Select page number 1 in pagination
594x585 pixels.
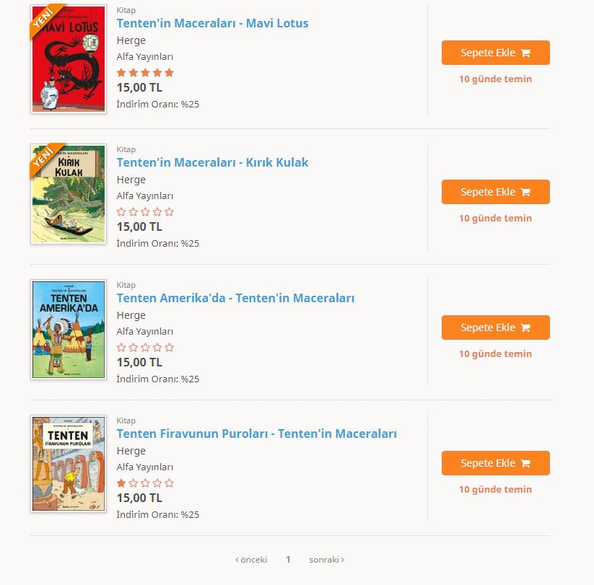coord(288,560)
